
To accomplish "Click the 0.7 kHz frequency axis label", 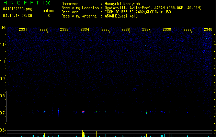I will coord(3,113).
